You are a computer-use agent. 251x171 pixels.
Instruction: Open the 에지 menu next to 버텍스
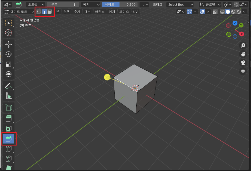tap(112, 12)
